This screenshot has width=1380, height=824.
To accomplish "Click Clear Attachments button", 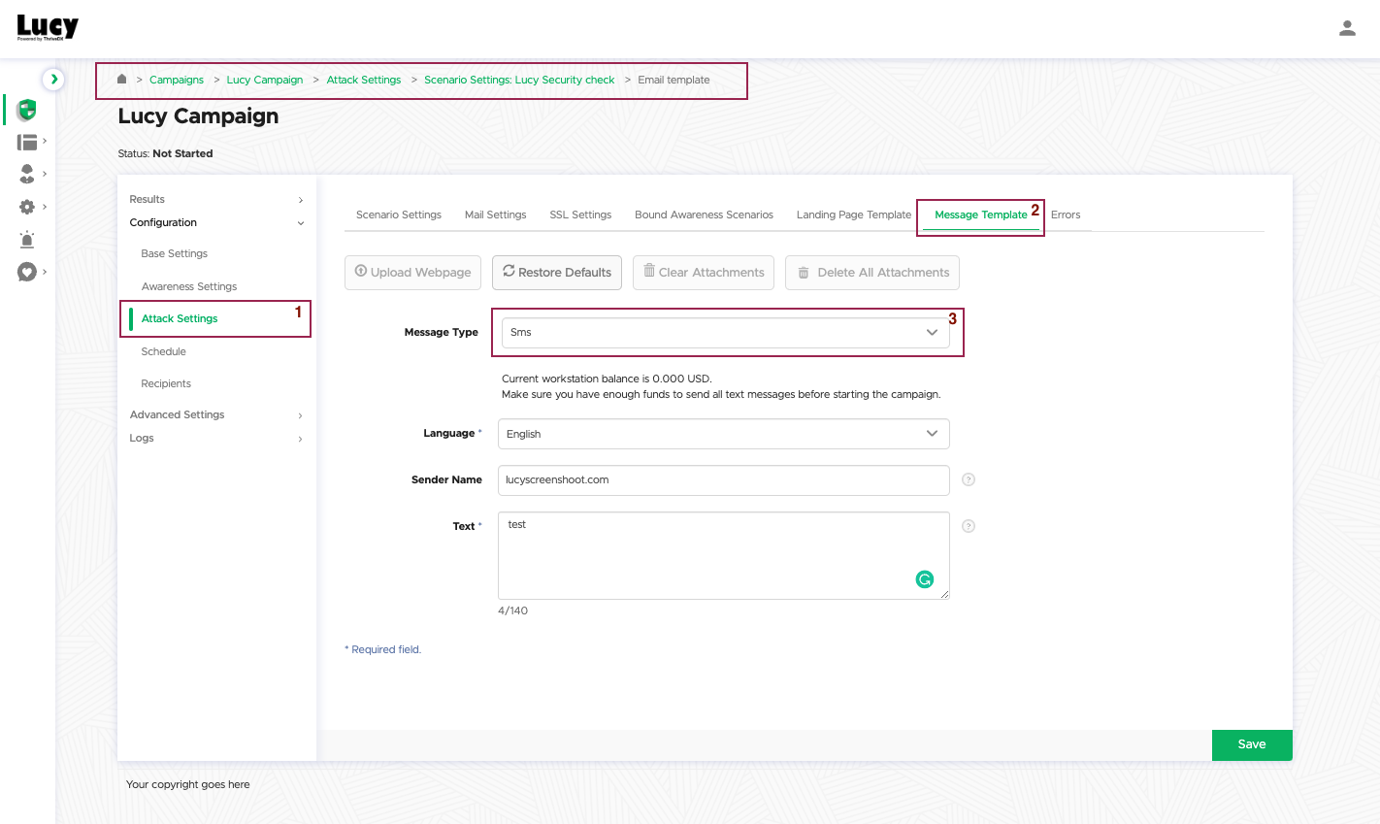I will click(x=704, y=272).
